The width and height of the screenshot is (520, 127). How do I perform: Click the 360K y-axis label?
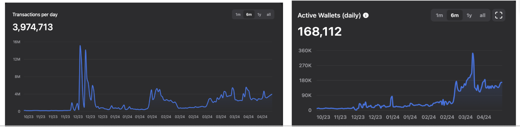point(305,51)
